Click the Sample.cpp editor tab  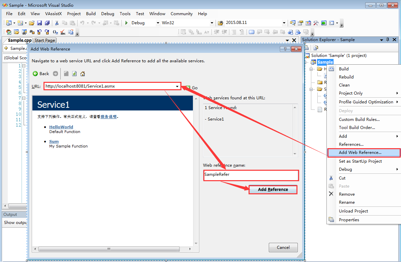point(20,40)
